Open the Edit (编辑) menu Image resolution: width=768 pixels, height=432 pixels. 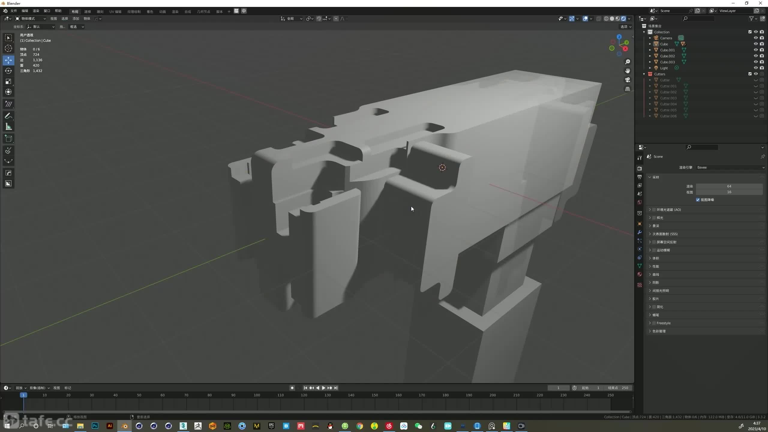point(25,11)
